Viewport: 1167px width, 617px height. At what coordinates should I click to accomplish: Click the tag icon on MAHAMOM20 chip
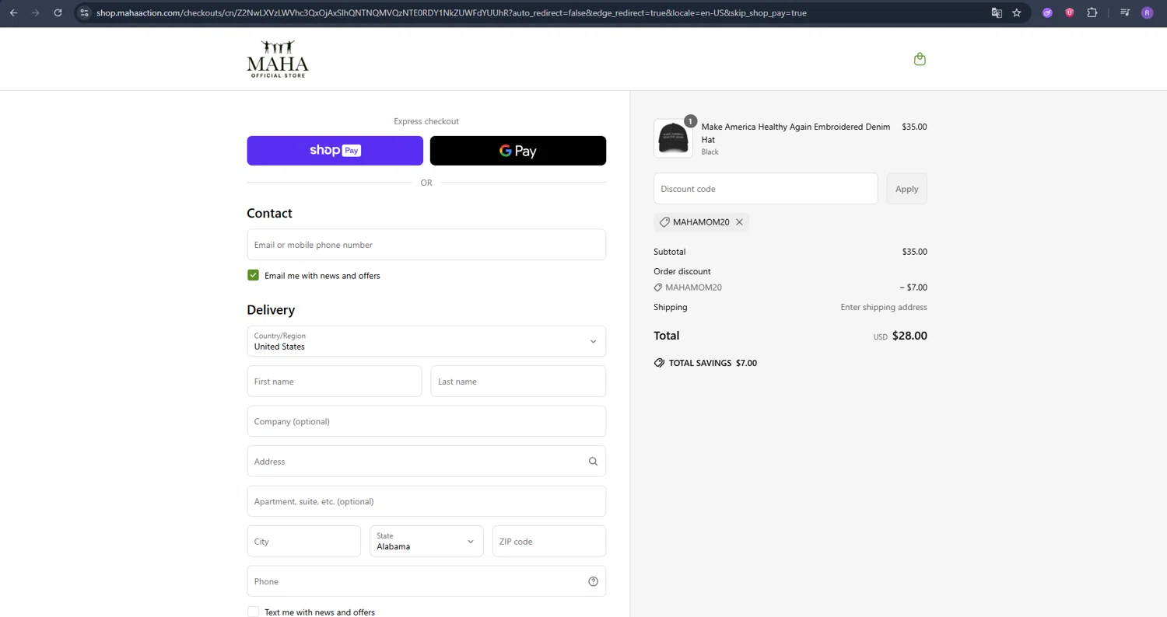[x=664, y=222]
